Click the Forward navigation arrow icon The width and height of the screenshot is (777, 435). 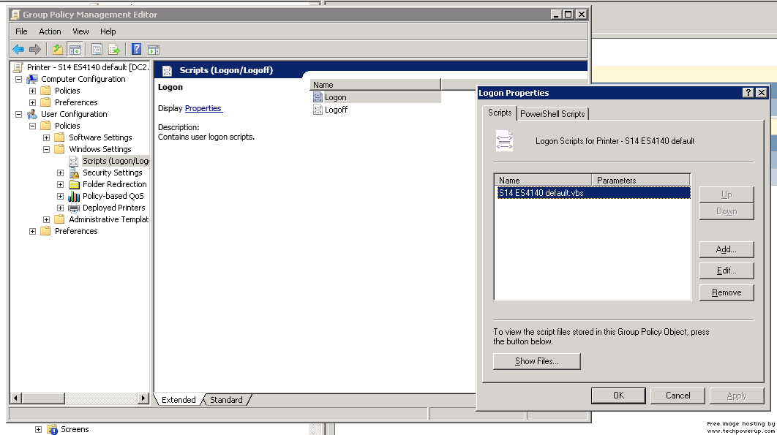[x=34, y=49]
